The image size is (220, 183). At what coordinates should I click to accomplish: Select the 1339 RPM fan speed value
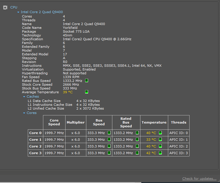tap(71, 77)
